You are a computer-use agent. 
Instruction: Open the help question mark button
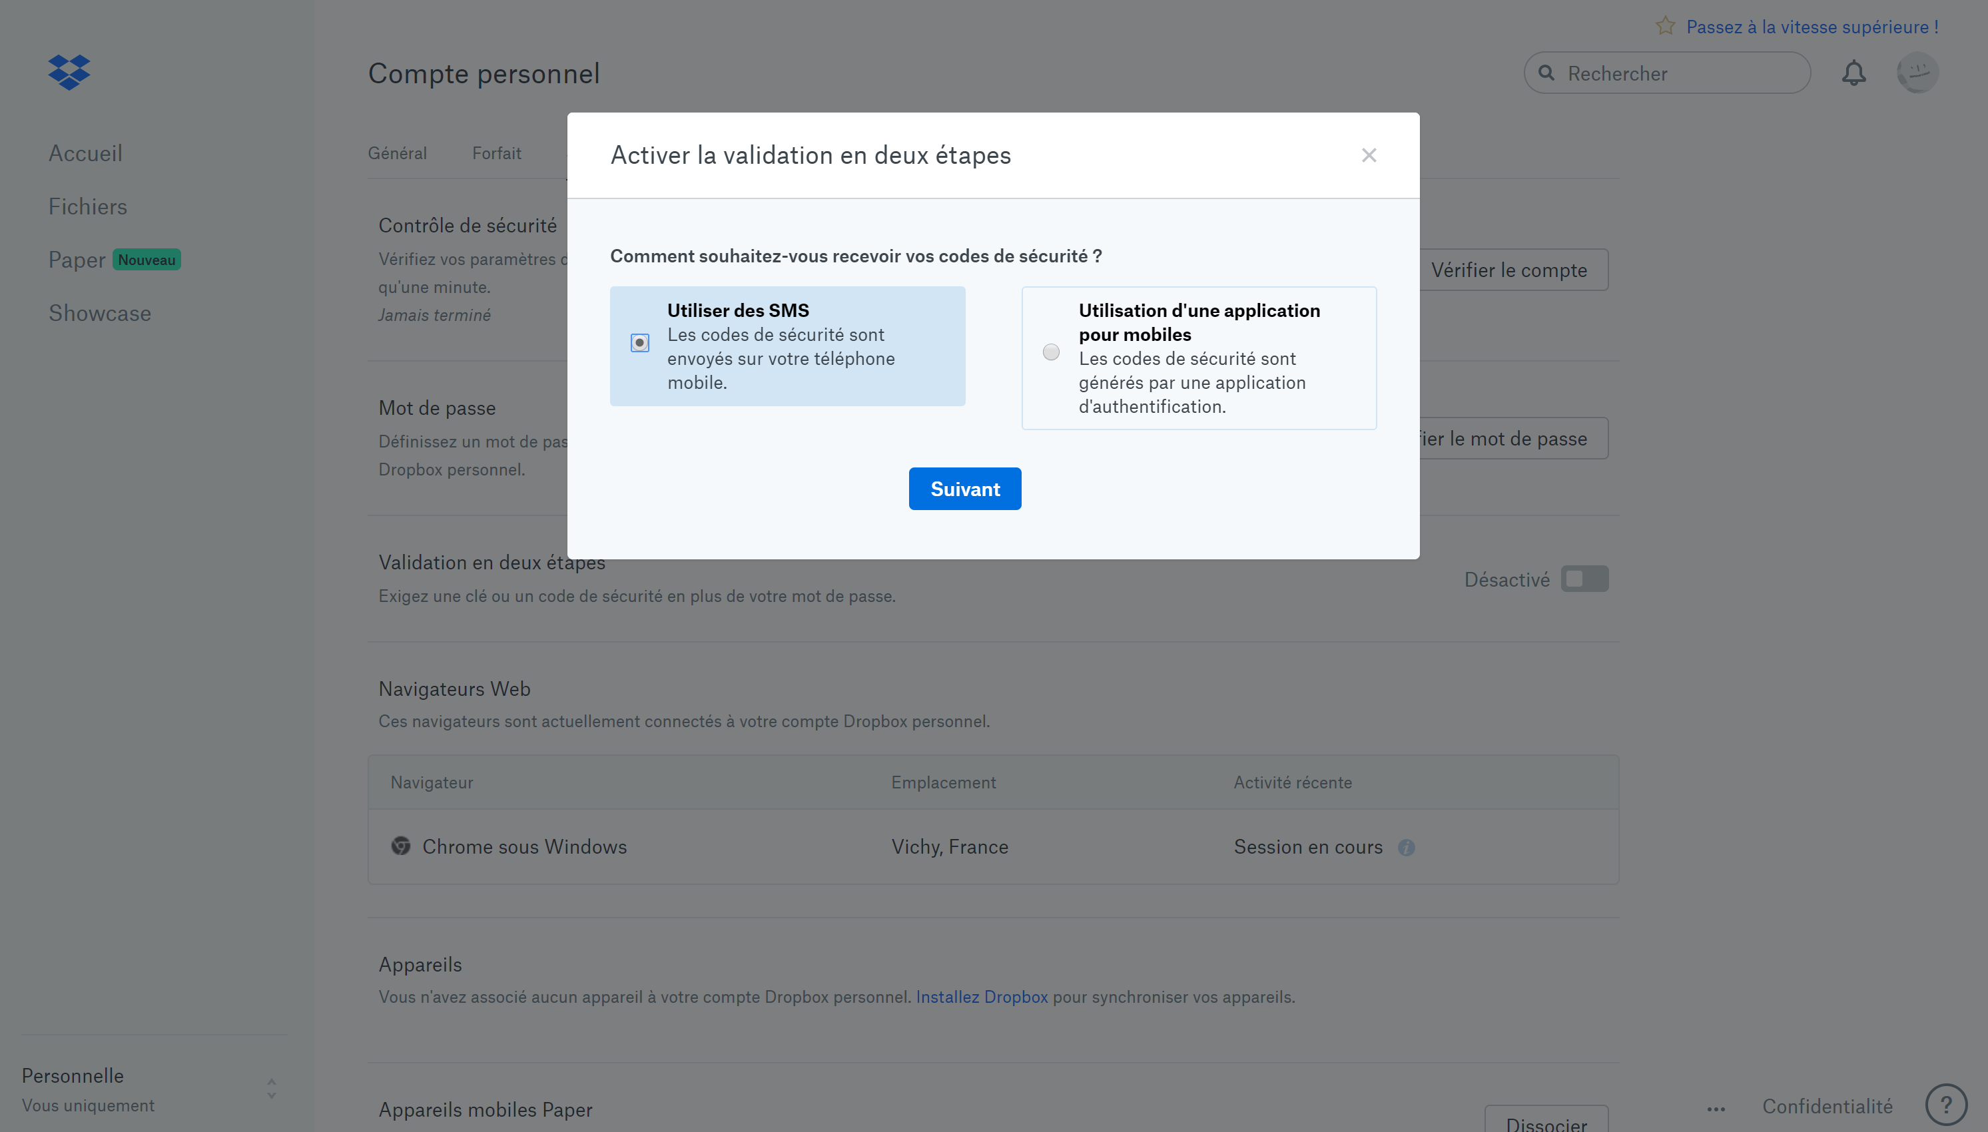(x=1946, y=1105)
